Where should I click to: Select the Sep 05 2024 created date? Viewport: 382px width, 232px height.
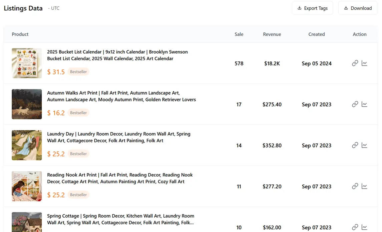coord(317,64)
